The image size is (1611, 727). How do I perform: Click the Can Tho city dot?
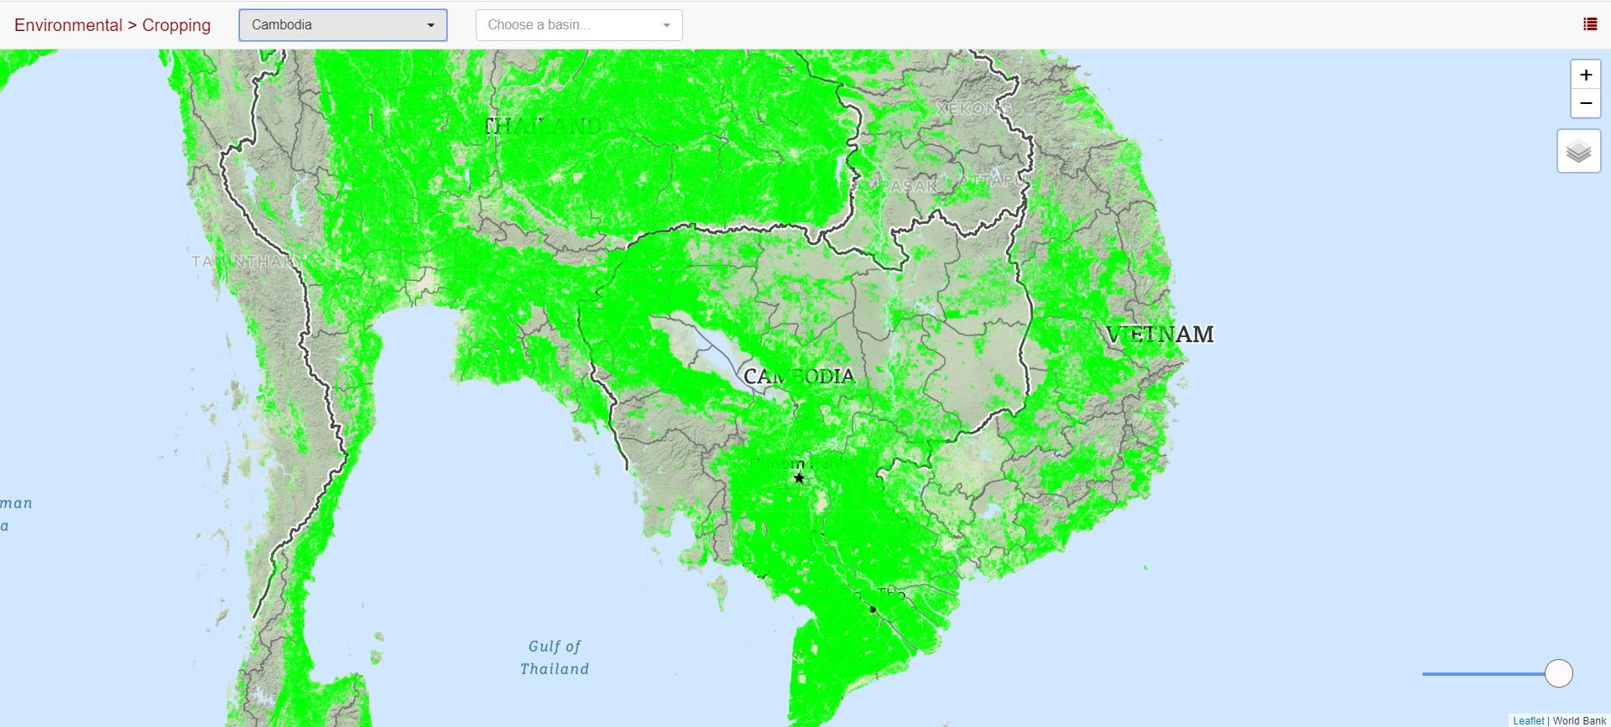873,610
